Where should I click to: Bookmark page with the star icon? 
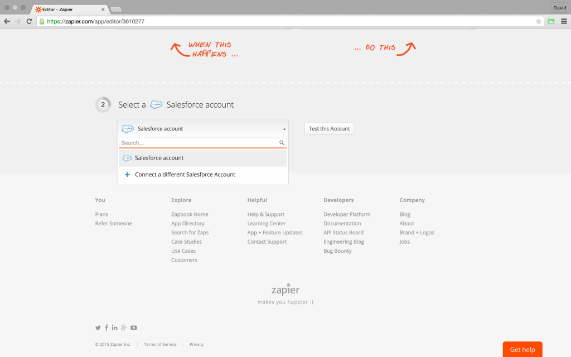(539, 22)
